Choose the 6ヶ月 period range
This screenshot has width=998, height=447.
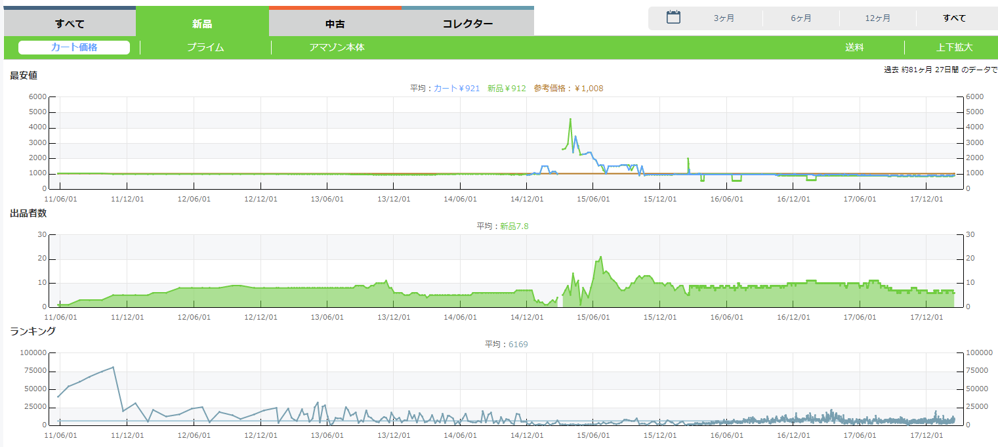[800, 18]
